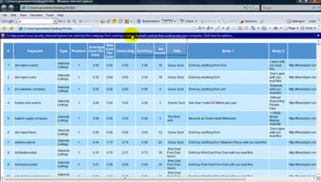Click inside the Google search field top-right
Image resolution: width=321 pixels, height=182 pixels.
[x=286, y=8]
